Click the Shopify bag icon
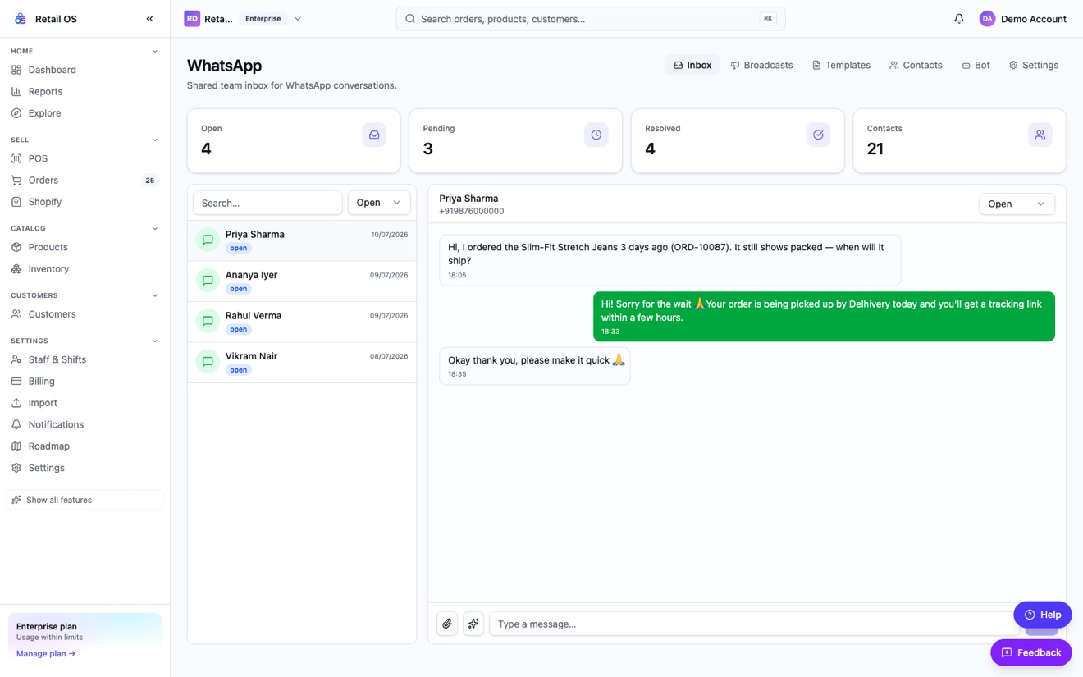This screenshot has height=677, width=1083. pyautogui.click(x=16, y=202)
